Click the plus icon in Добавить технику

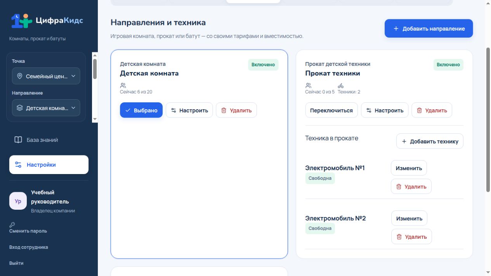404,141
